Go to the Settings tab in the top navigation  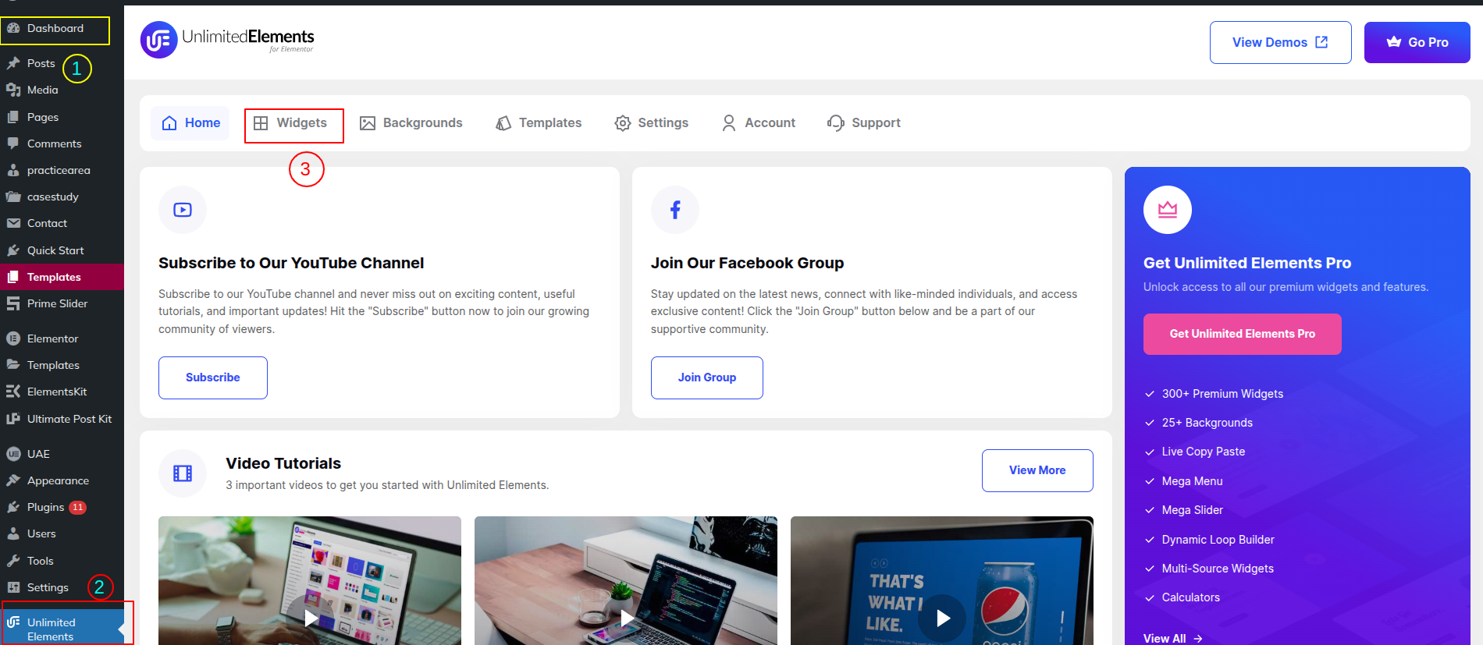tap(652, 123)
